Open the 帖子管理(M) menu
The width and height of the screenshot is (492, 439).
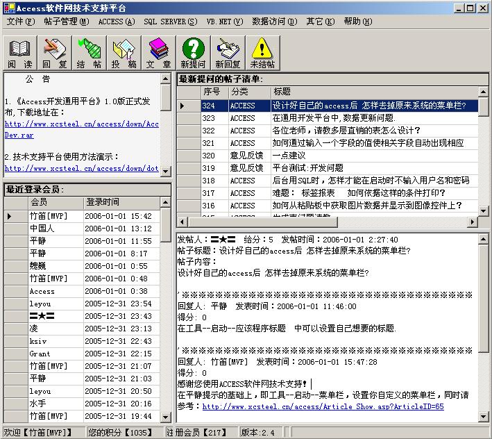coord(67,22)
